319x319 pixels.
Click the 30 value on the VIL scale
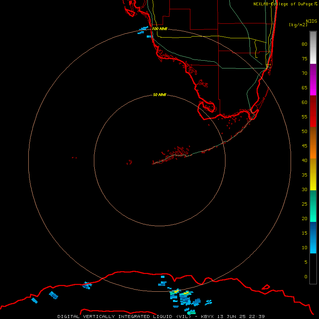click(x=304, y=189)
